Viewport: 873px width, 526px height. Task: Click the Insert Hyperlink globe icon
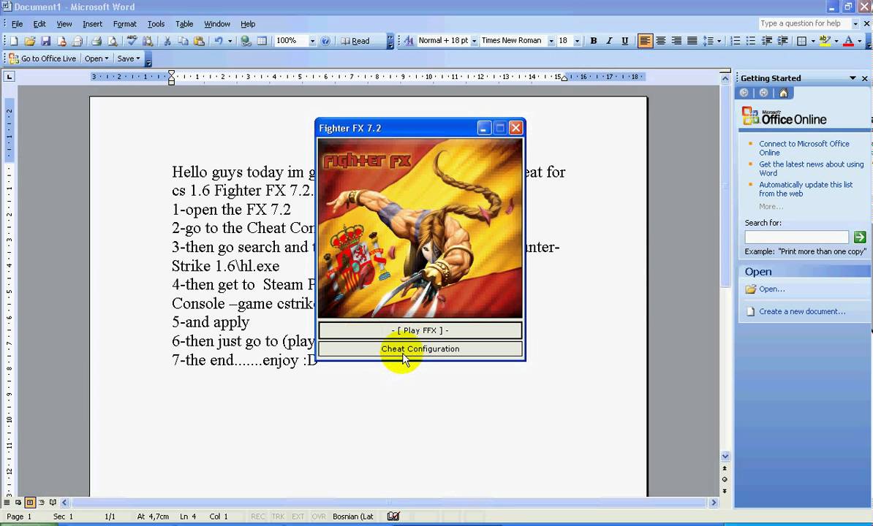(x=246, y=41)
